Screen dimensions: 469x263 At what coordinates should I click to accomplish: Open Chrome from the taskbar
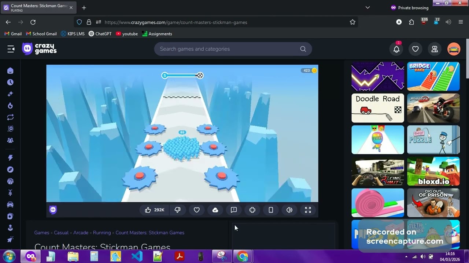click(x=243, y=256)
